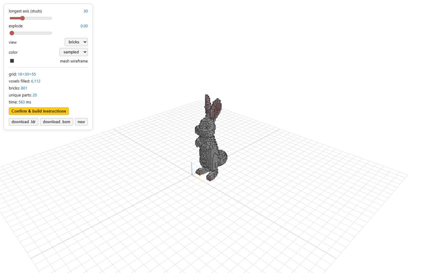
Task: Click the time value 563 ms
Action: tap(25, 102)
